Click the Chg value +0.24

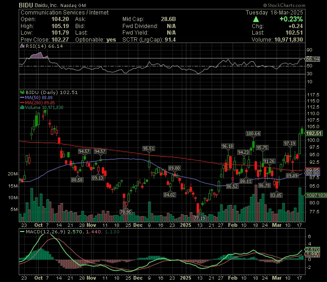[296, 26]
